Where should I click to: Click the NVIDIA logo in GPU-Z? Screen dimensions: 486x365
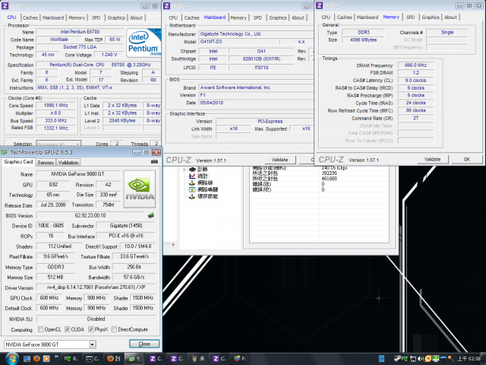[140, 189]
